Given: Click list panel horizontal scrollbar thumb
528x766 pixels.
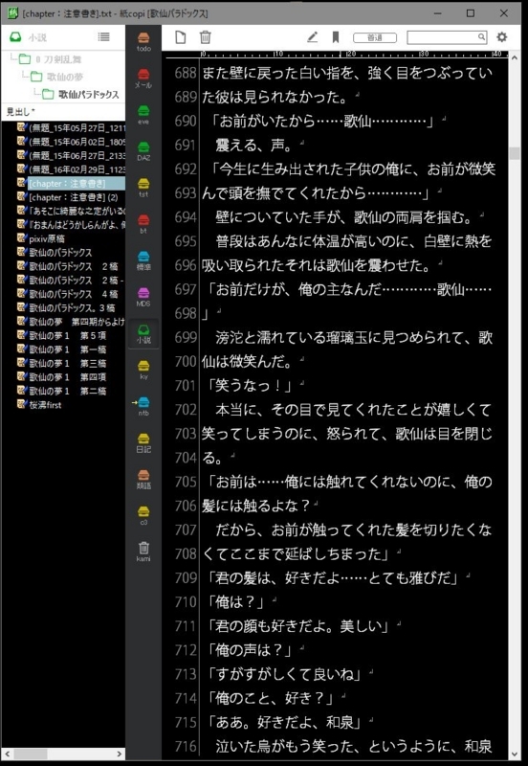Looking at the screenshot, I should coord(31,754).
